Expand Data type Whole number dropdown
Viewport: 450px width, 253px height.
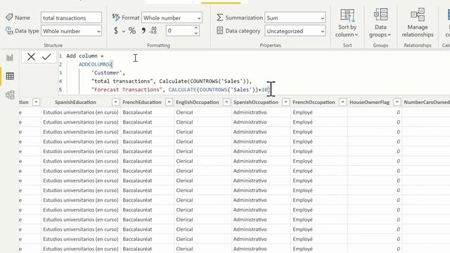98,31
